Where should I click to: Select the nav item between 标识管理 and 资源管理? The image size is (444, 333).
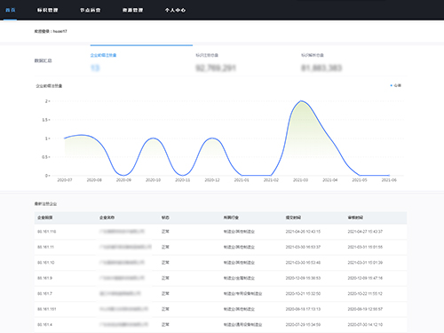[x=91, y=10]
